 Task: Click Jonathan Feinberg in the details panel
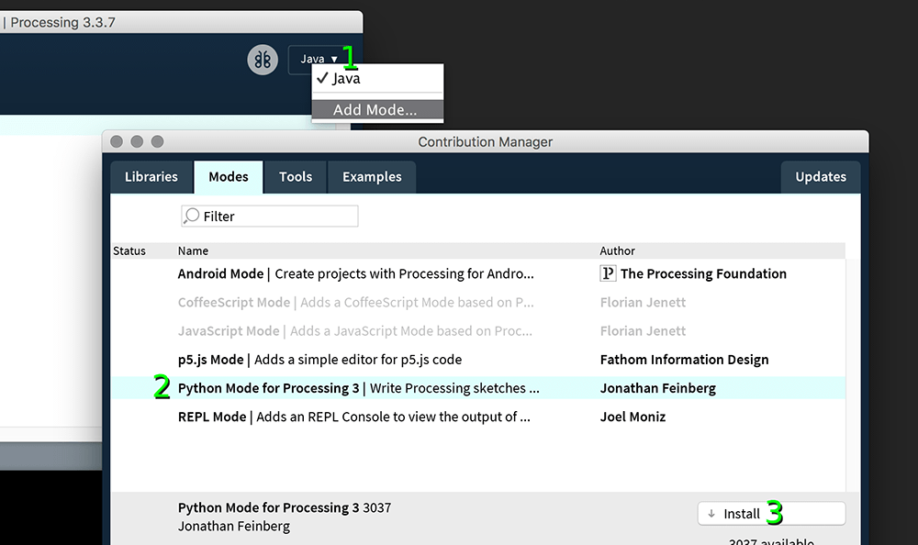[x=233, y=527]
